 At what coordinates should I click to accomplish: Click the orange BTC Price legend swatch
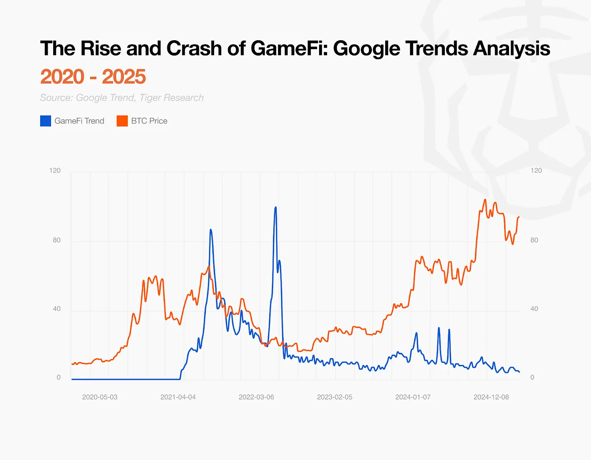click(122, 121)
